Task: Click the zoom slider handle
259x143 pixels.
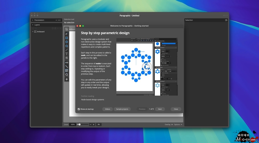Action: click(80, 125)
